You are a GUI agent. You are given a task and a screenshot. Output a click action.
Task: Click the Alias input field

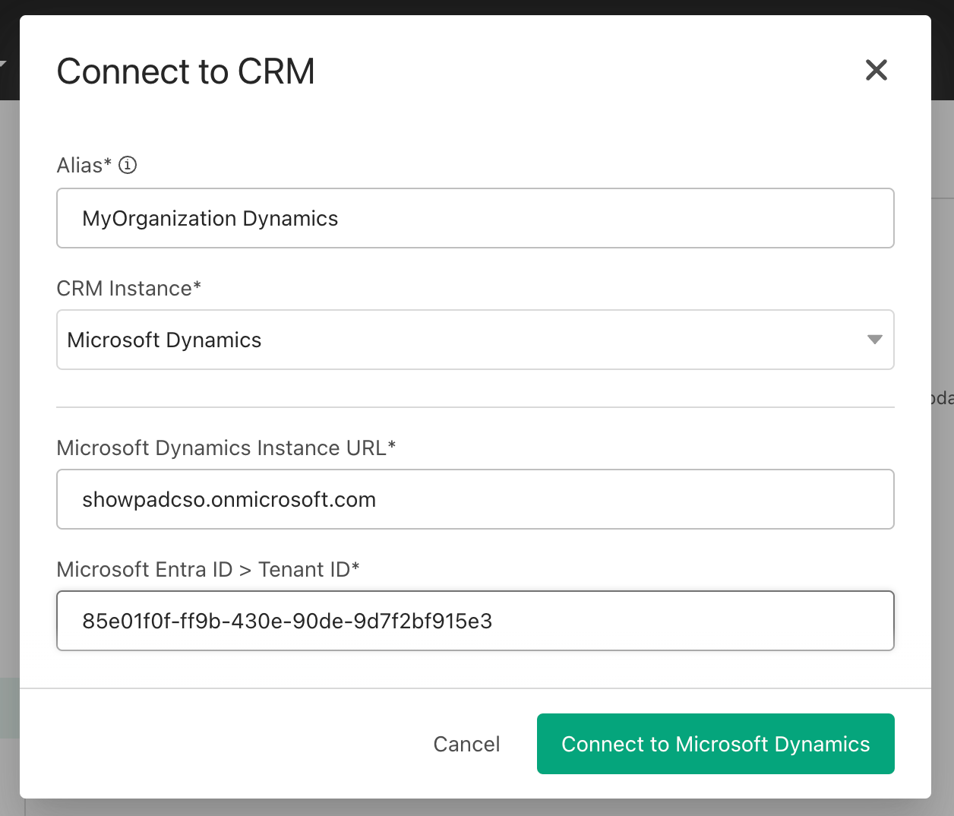475,218
